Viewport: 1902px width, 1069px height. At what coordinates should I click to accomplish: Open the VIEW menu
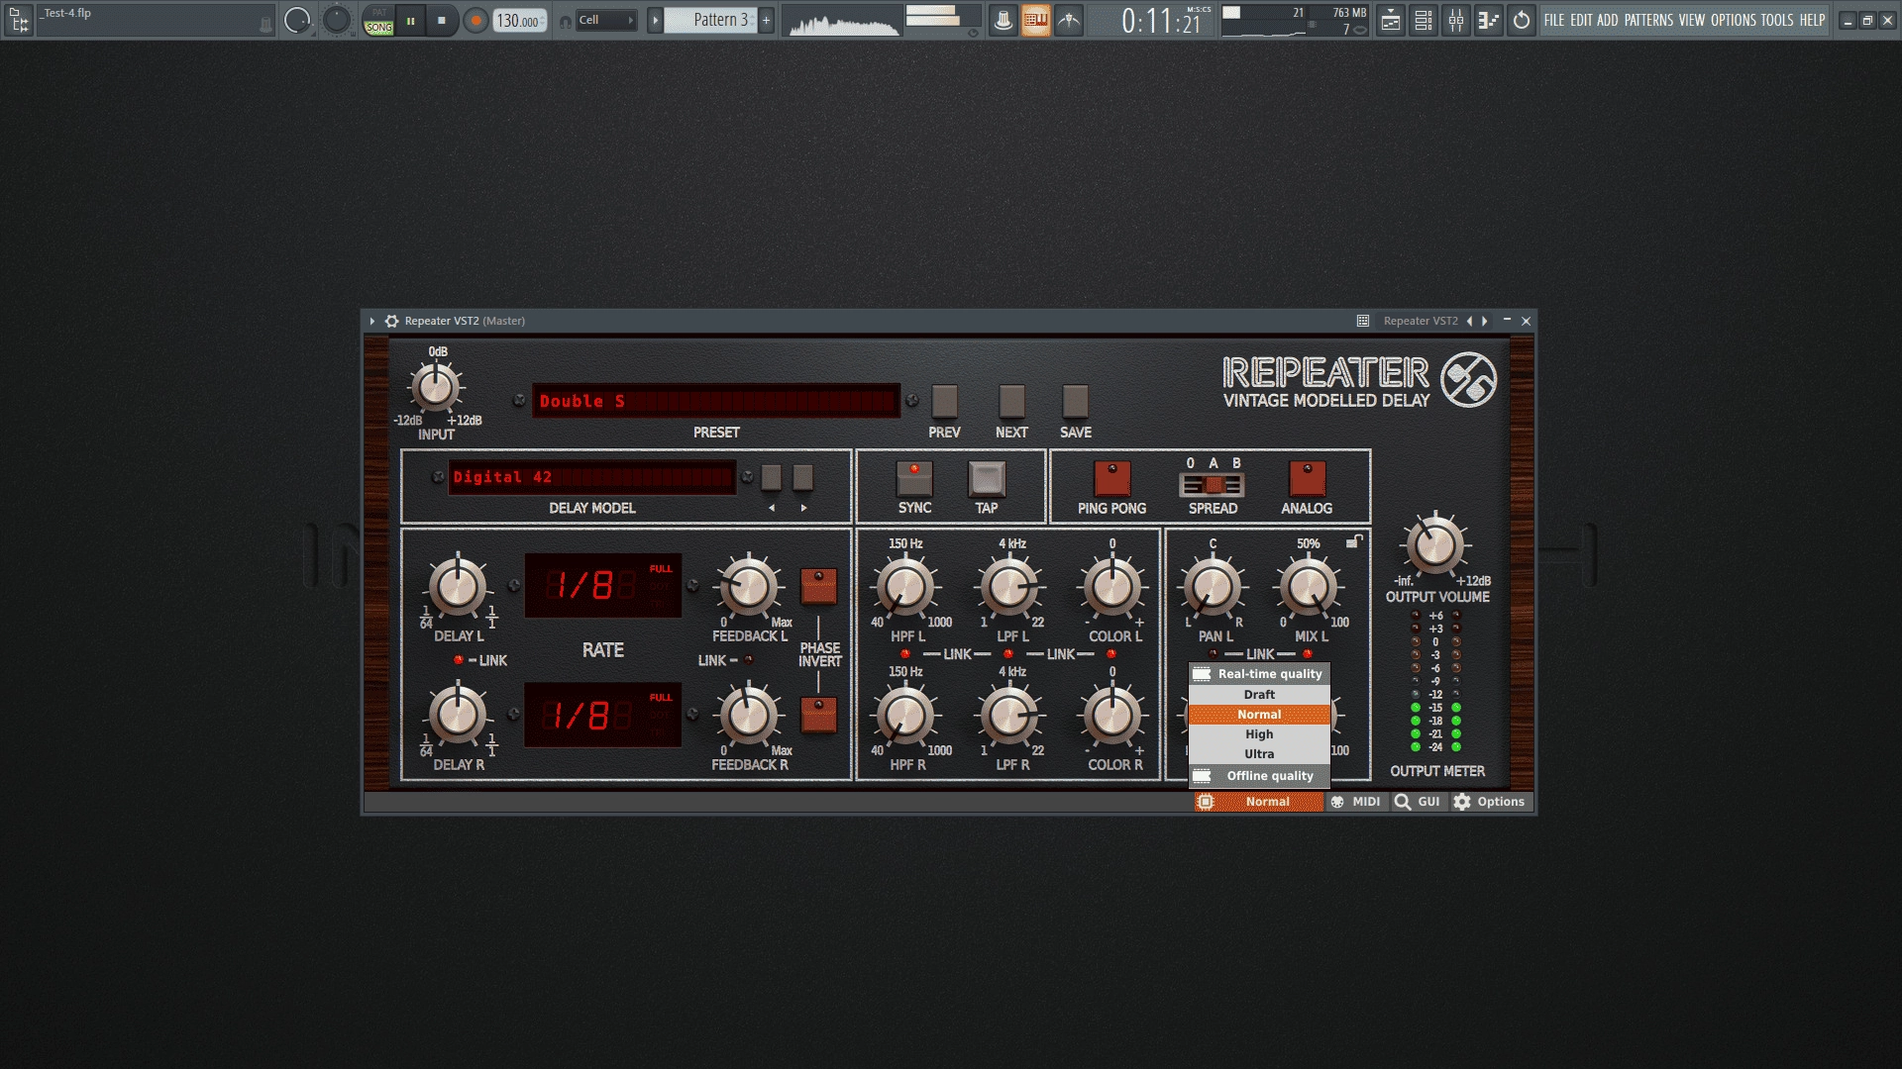tap(1692, 20)
